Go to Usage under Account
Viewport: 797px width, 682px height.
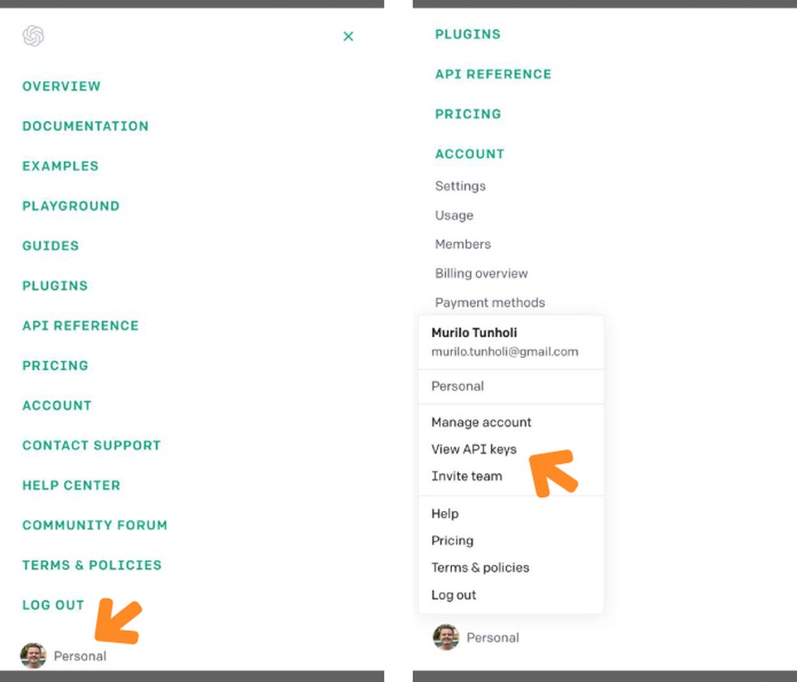(x=454, y=215)
